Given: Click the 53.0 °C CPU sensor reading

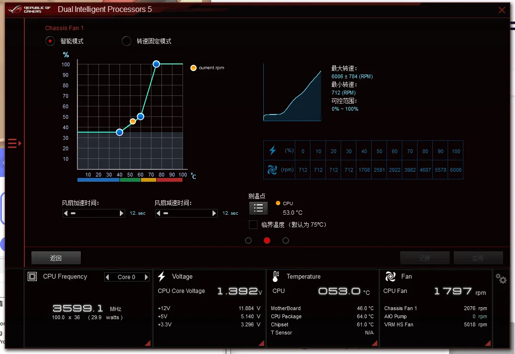Looking at the screenshot, I should 293,213.
